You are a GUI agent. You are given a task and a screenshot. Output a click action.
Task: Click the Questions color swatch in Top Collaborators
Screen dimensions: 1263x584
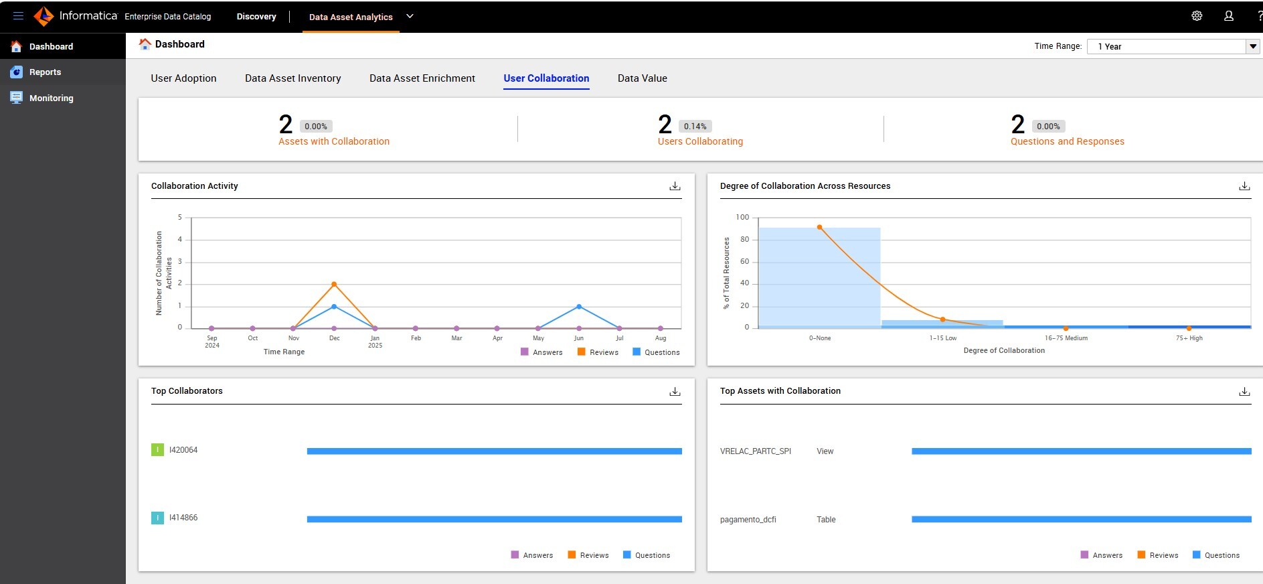click(x=627, y=555)
